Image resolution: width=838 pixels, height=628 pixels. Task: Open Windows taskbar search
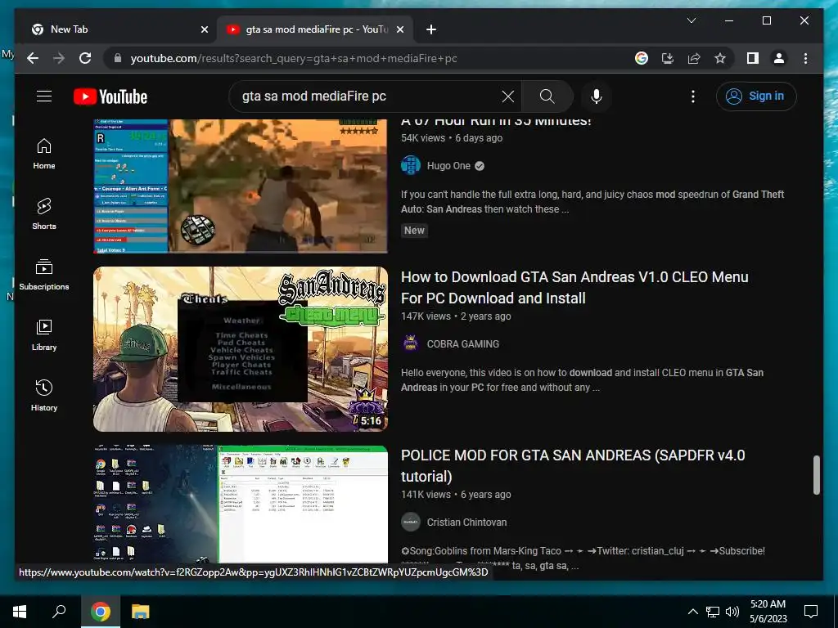[x=59, y=612]
